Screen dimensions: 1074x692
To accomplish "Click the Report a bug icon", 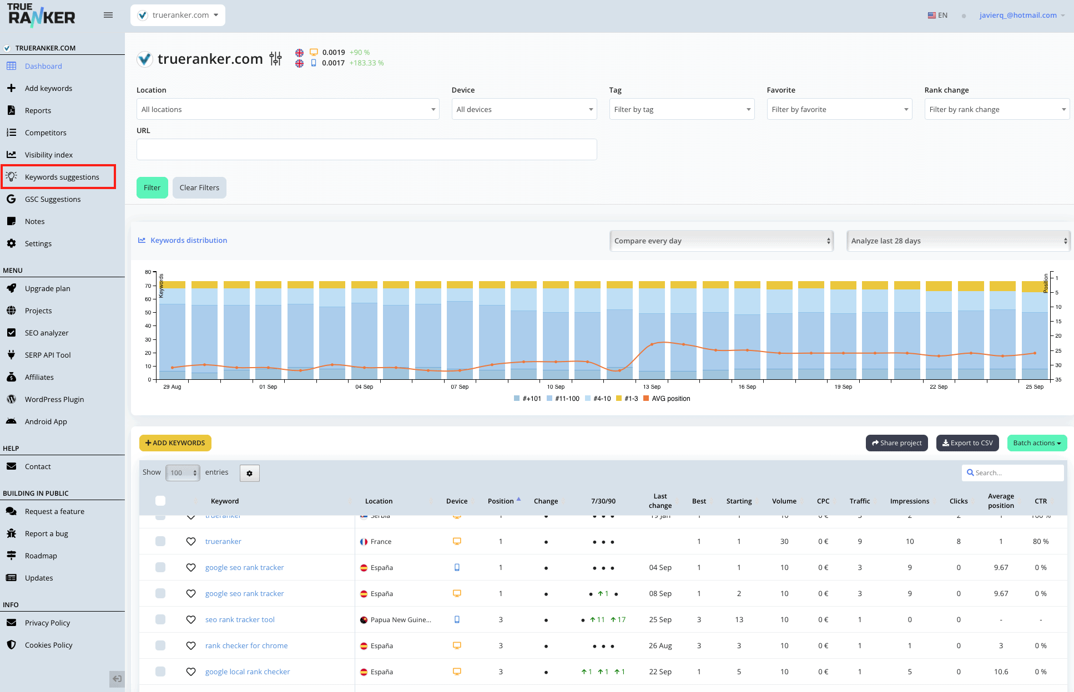I will click(x=11, y=533).
